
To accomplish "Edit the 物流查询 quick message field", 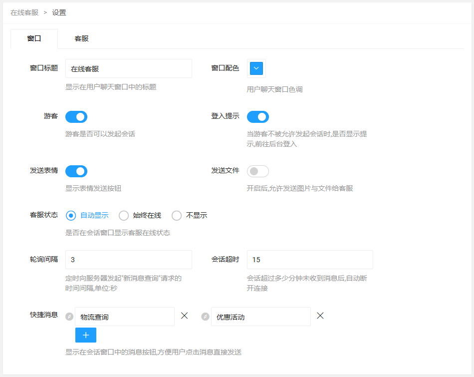I will tap(125, 317).
